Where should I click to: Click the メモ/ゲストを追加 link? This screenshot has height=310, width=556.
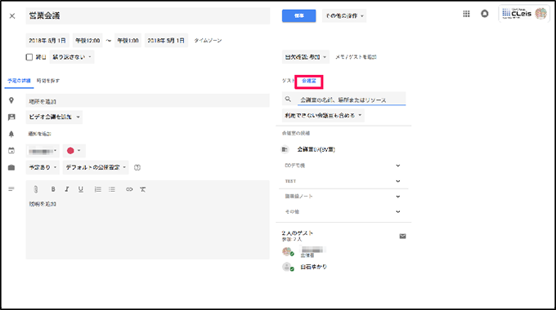coord(356,57)
